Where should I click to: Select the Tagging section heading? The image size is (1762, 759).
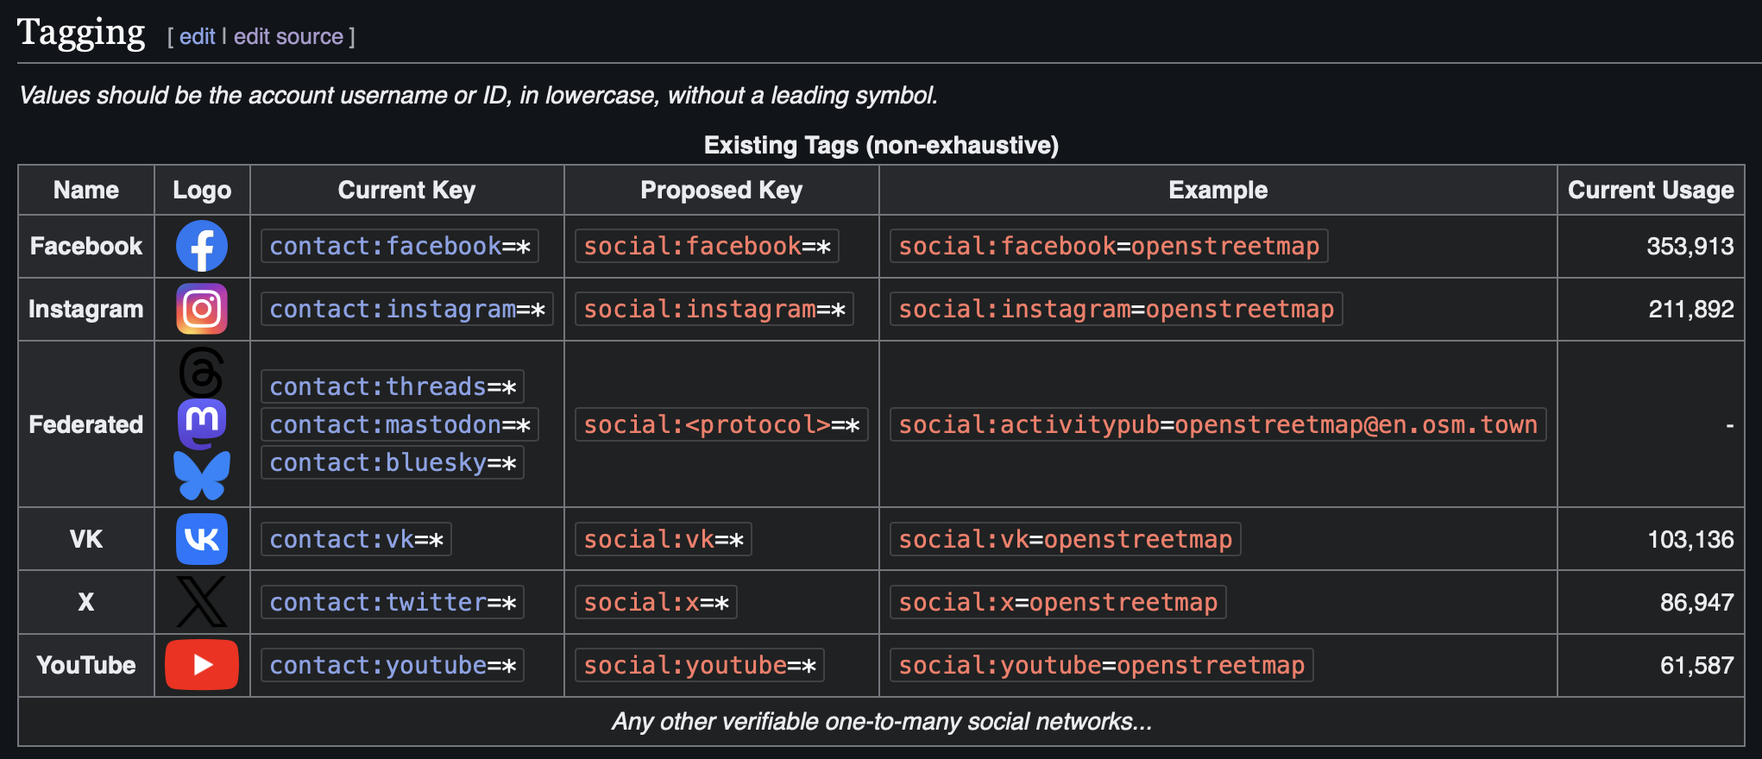[x=81, y=33]
